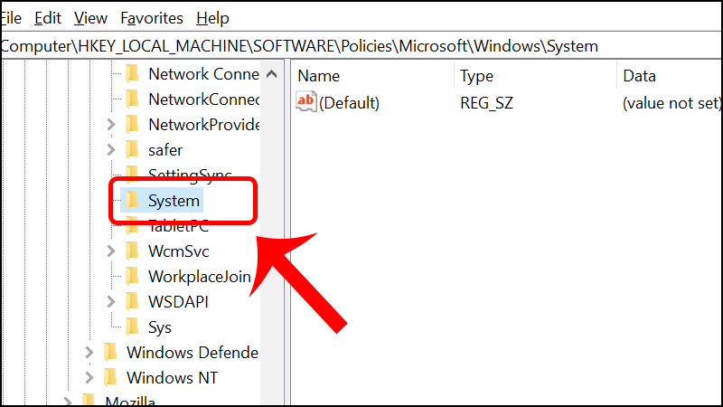The image size is (723, 407).
Task: Expand the WSDAPI key
Action: (x=110, y=302)
